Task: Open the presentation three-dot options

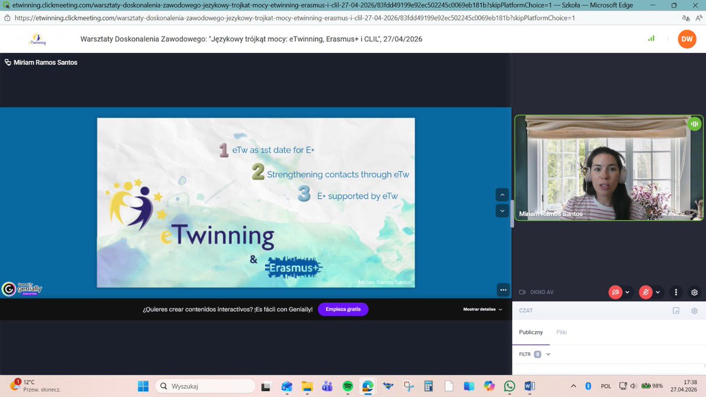Action: [502, 289]
